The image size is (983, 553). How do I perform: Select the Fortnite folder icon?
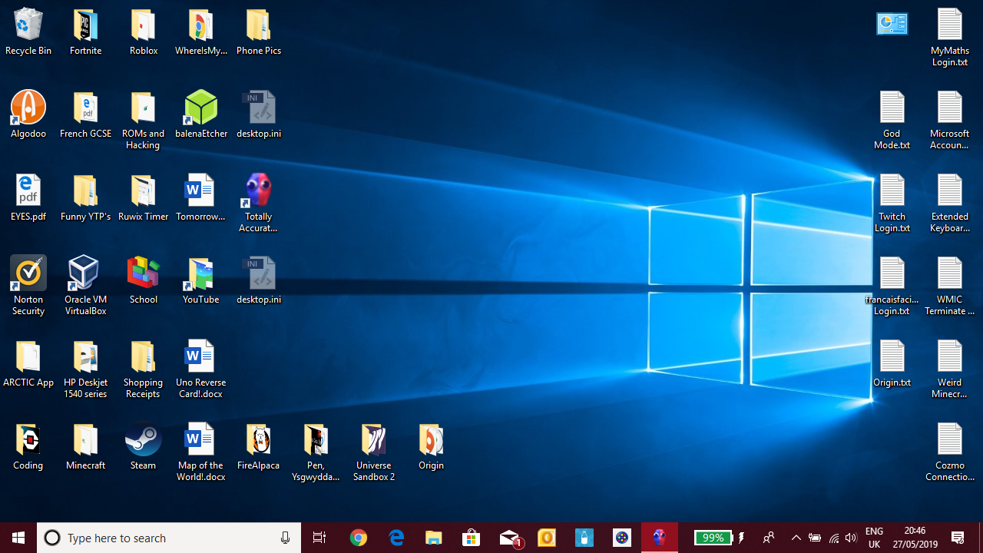click(x=85, y=32)
